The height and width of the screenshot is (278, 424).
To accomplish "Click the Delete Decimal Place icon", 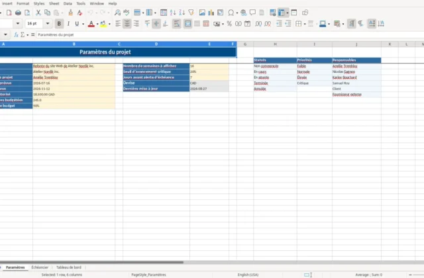I will (268, 24).
